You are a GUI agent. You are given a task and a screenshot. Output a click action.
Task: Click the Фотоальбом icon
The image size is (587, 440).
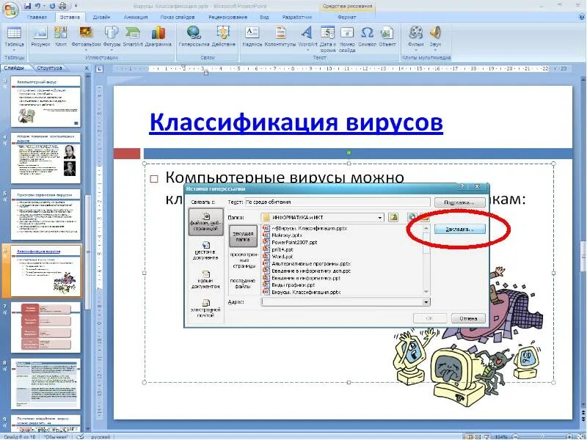point(86,39)
